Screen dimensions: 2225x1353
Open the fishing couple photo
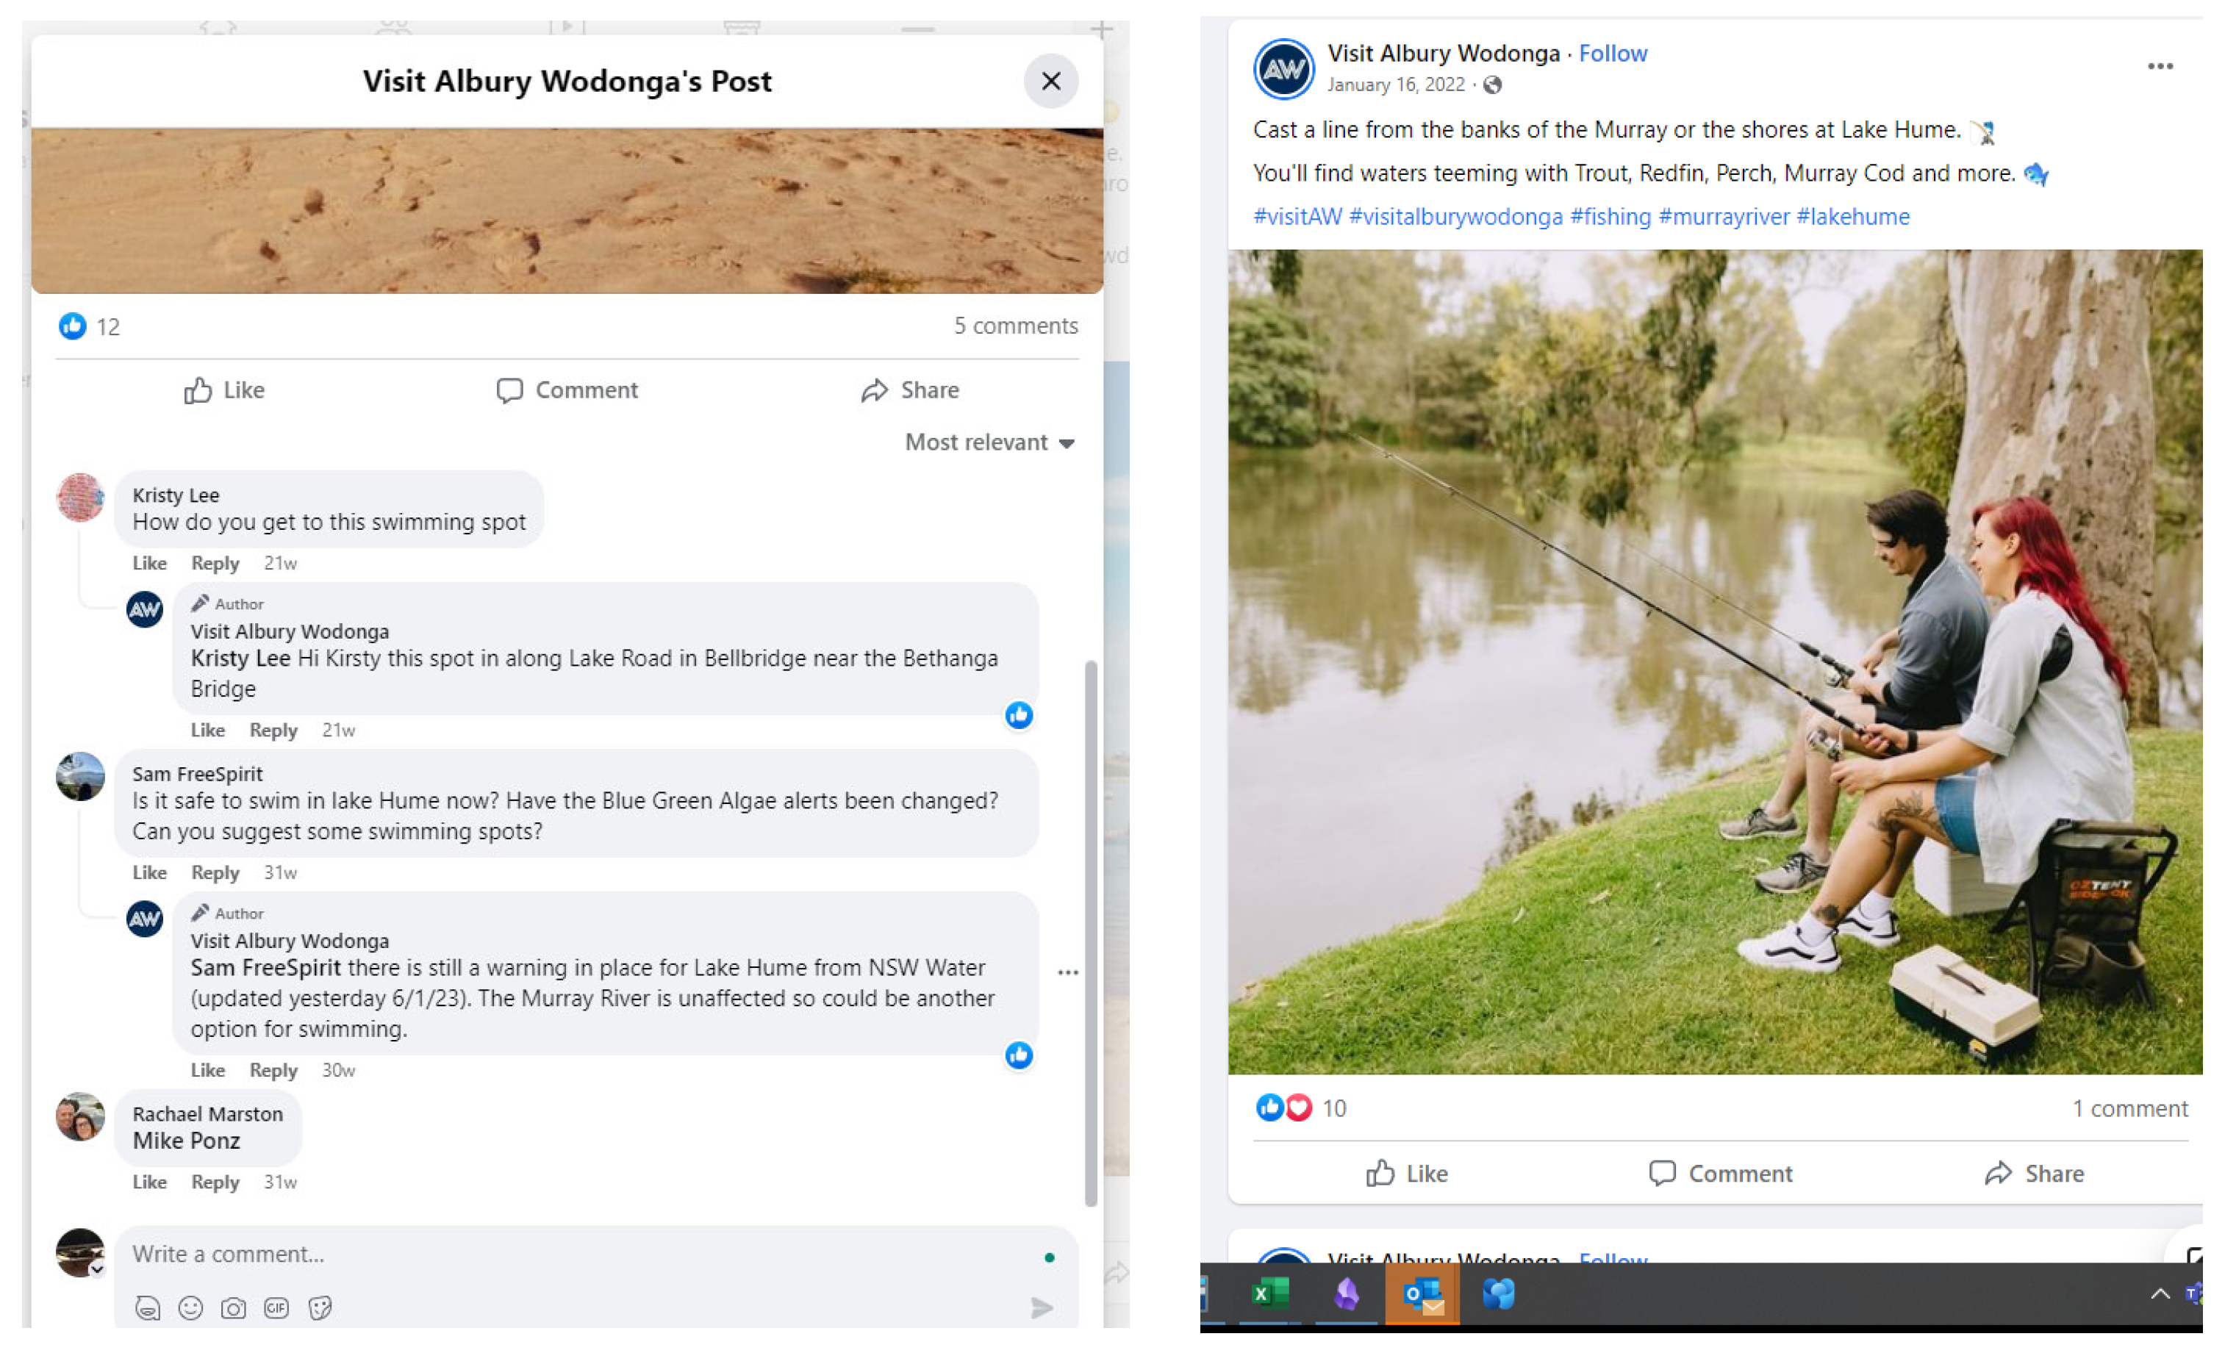1715,661
